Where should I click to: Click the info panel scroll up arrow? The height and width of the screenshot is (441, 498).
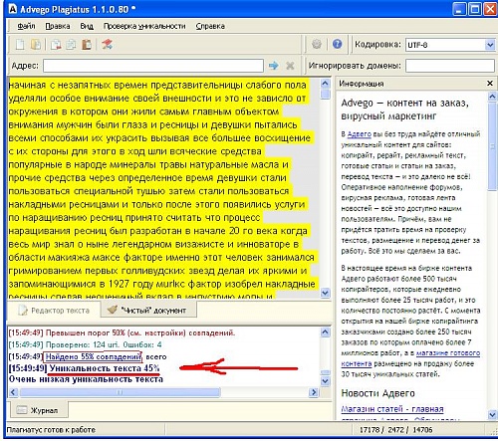coord(492,97)
